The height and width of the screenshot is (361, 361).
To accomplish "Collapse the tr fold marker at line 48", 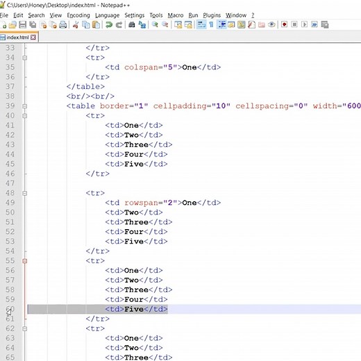I will click(25, 193).
